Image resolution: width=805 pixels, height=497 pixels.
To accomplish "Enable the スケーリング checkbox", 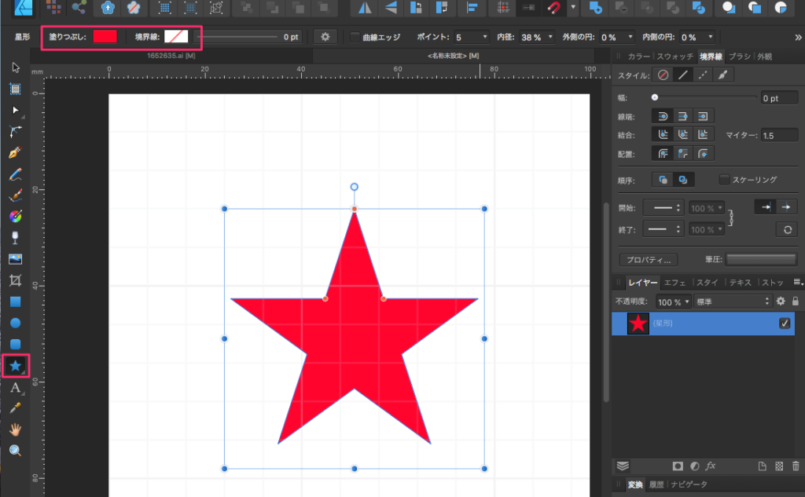I will pos(725,180).
